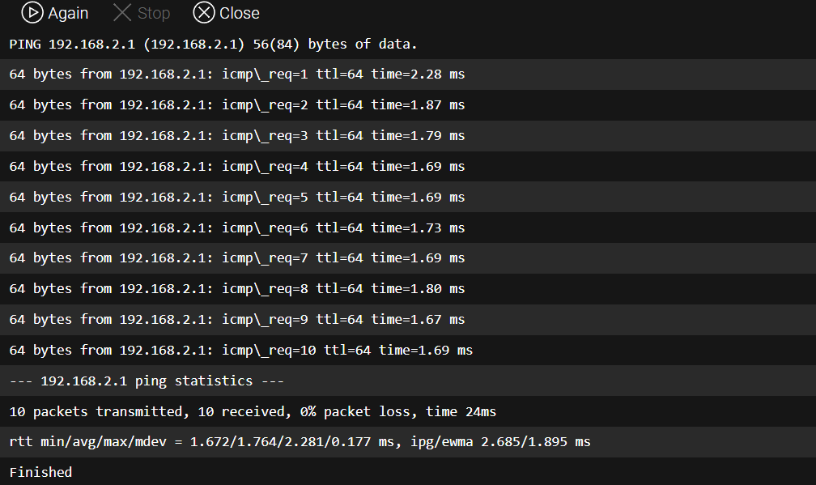Screen dimensions: 816x485
Task: Select the icmp_req=2 output row
Action: pyautogui.click(x=408, y=105)
